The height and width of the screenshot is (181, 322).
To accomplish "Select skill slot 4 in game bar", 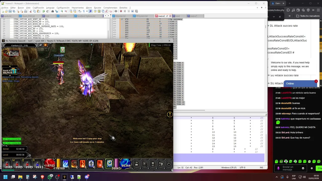I will pos(91,164).
